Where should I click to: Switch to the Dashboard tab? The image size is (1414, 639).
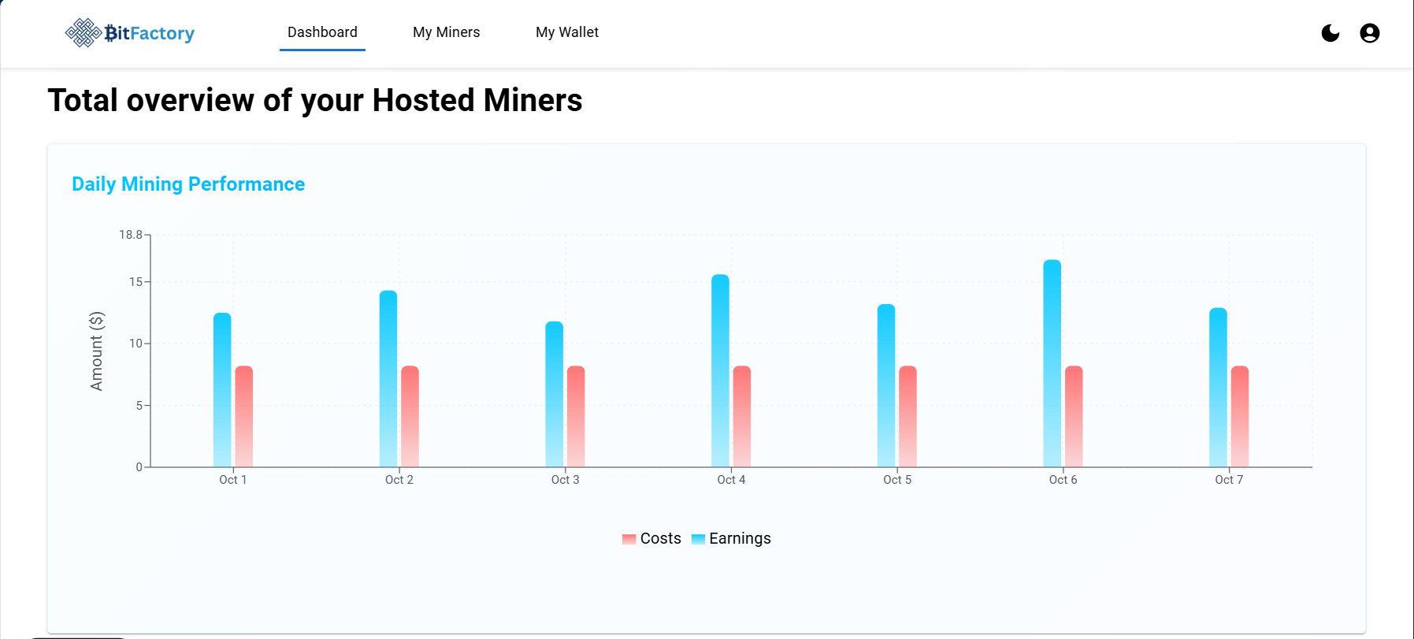coord(322,32)
